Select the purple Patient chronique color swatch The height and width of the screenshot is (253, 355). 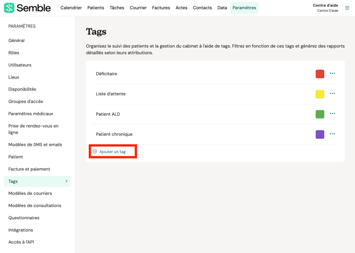320,134
